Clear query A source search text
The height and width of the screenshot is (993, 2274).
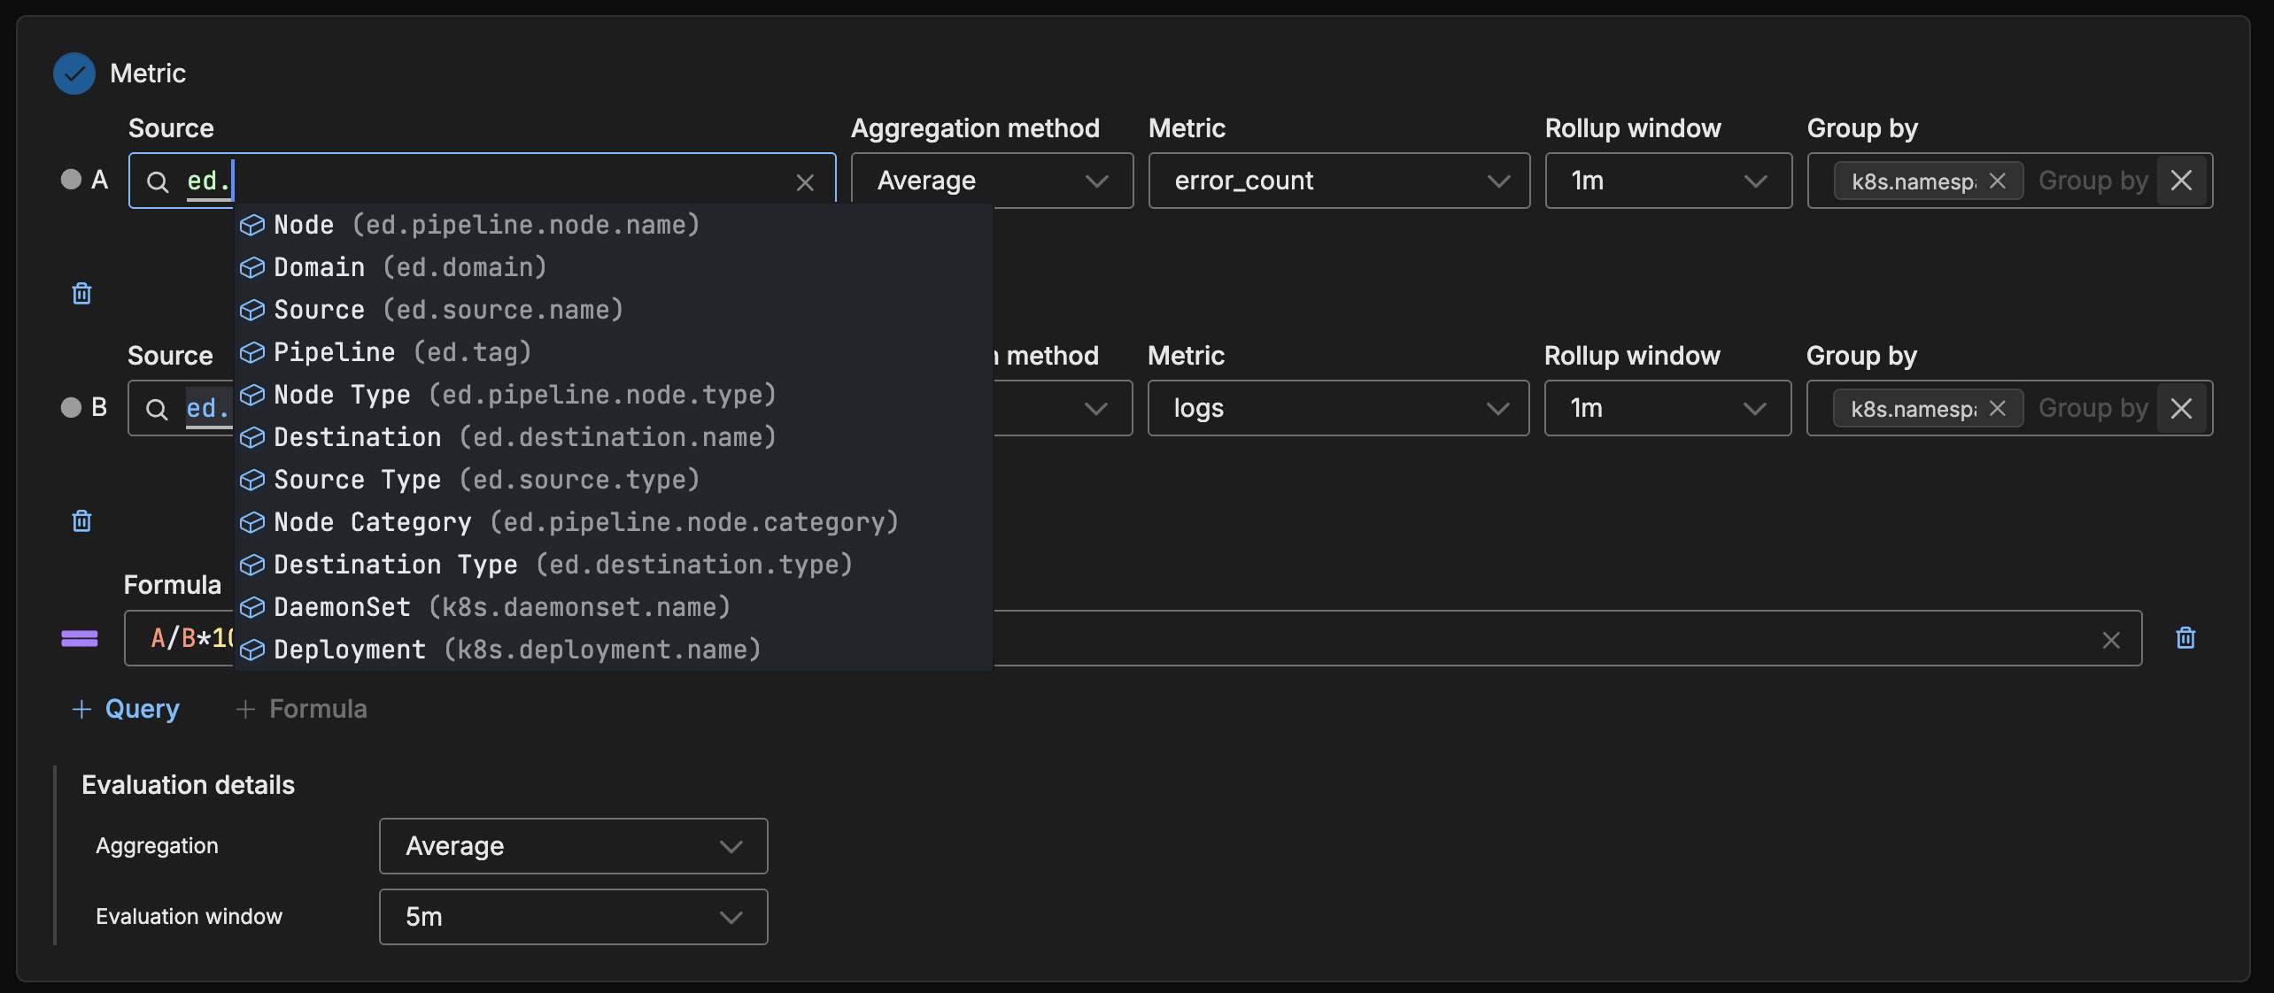(x=804, y=182)
